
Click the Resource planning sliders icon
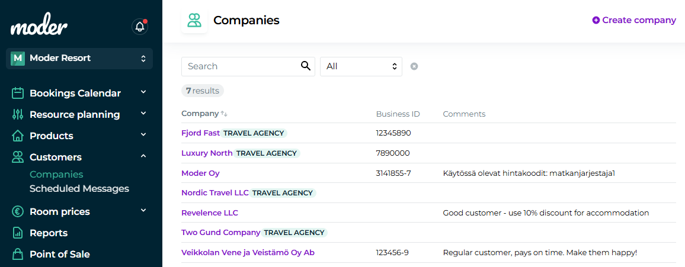click(18, 114)
